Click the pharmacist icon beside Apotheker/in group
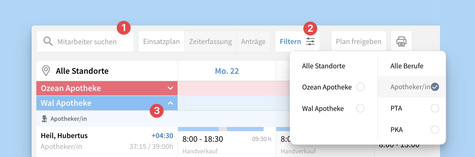Screen dimensions: 475x157 [45, 119]
